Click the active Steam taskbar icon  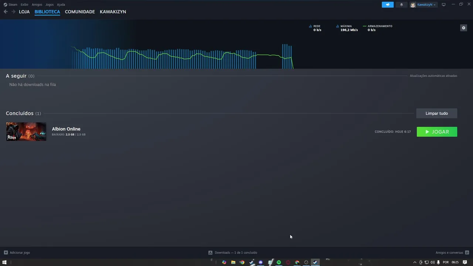tap(315, 262)
